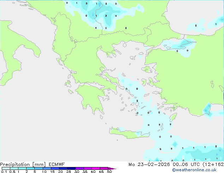Click the 15–20 mm legend swatch
This screenshot has height=173, width=224.
[55, 168]
